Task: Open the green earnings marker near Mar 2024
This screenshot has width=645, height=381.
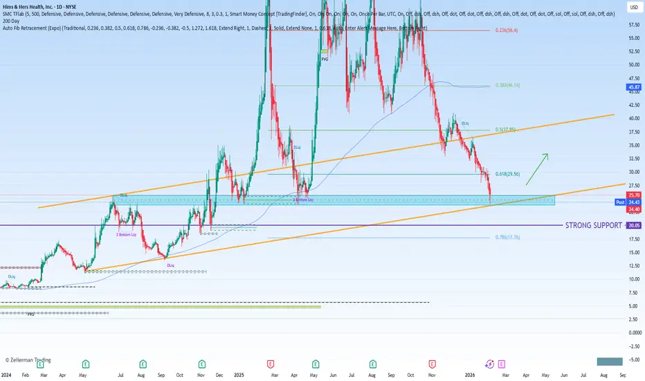Action: [40, 364]
